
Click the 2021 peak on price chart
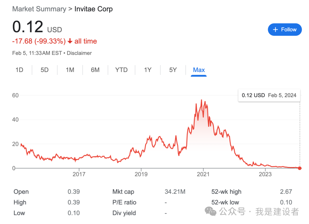[201, 100]
